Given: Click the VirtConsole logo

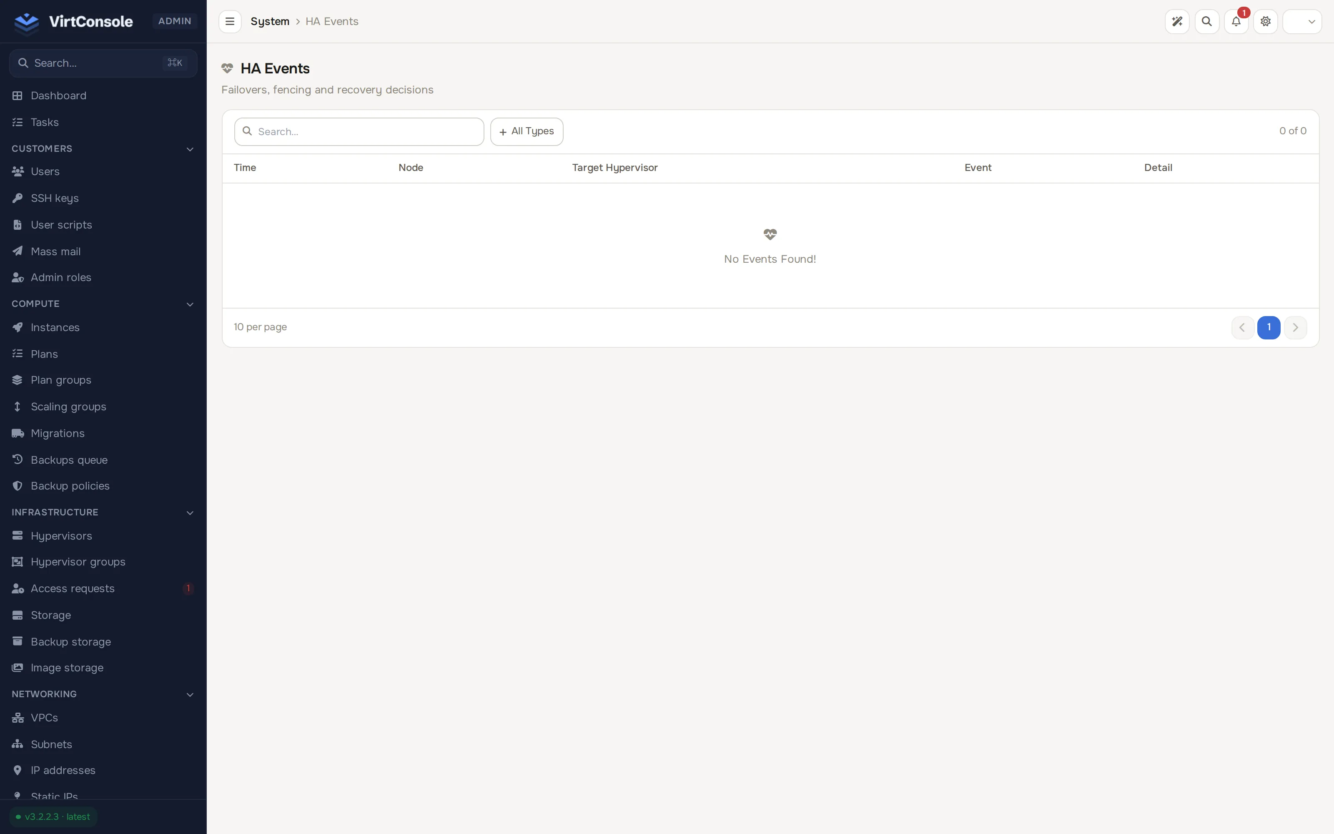Looking at the screenshot, I should (73, 22).
